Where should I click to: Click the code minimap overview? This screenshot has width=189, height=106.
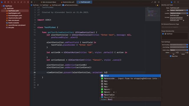coord(153,14)
